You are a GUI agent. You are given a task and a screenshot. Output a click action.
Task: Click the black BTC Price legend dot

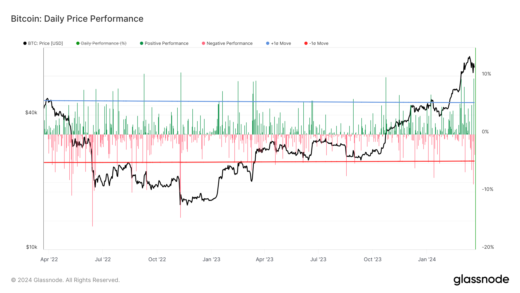25,43
